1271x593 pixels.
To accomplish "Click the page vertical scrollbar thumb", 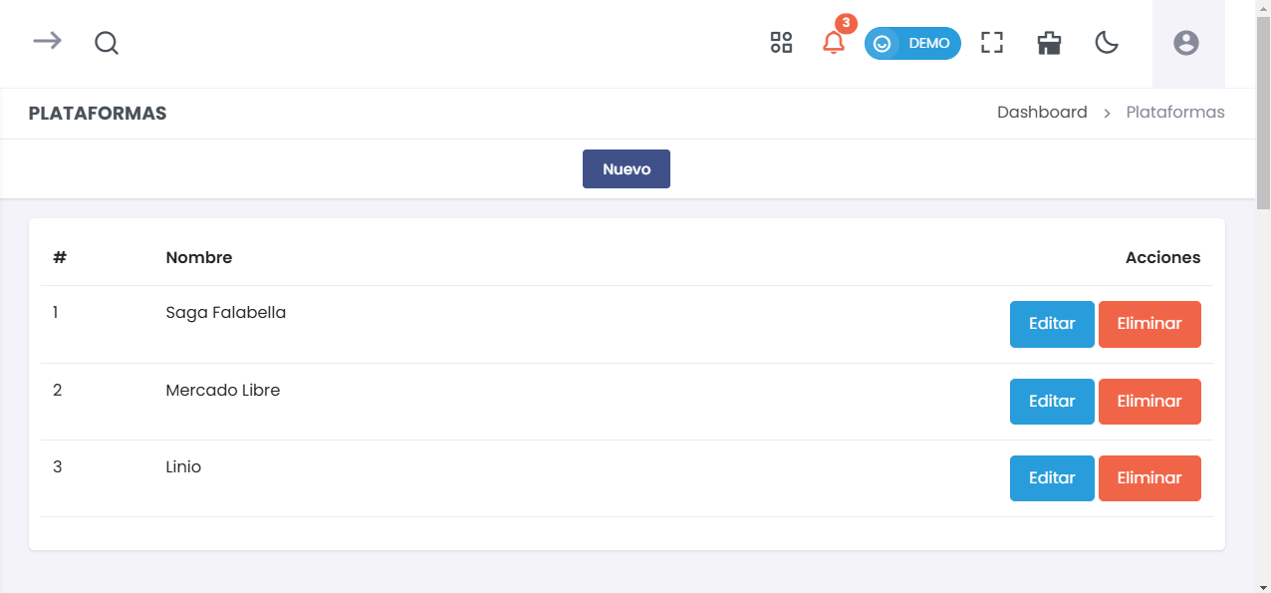I will point(1263,110).
